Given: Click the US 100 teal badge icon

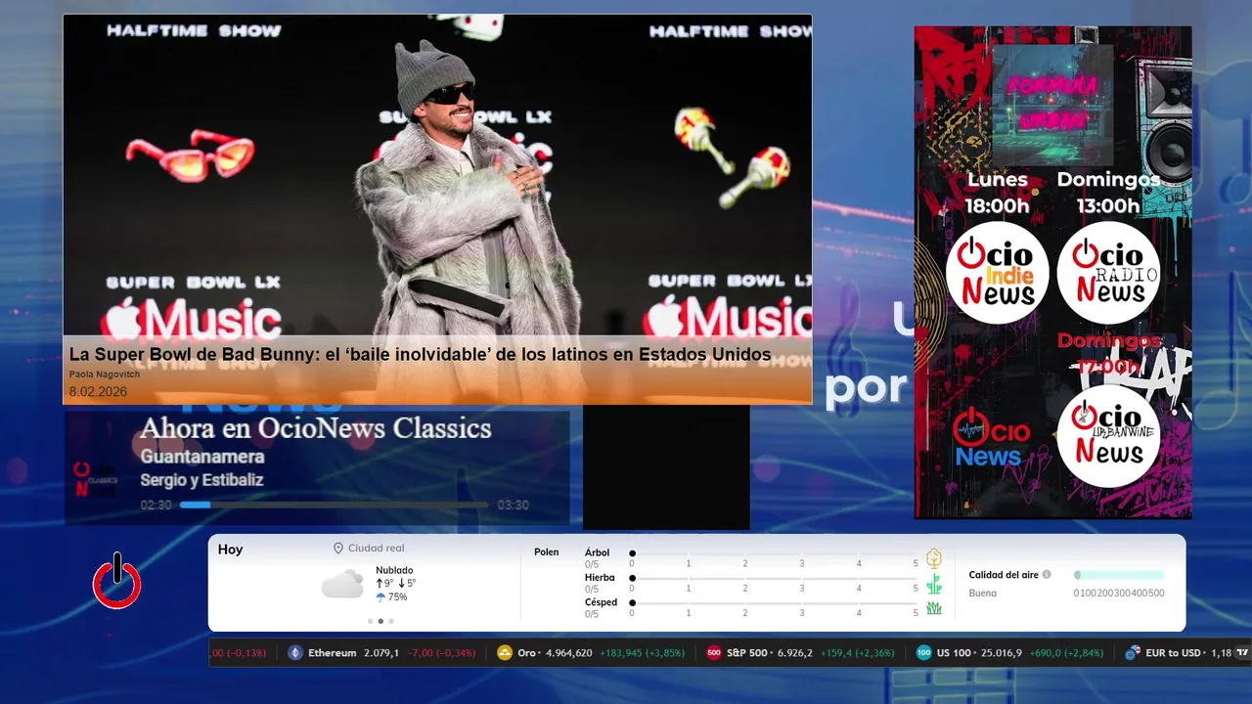Looking at the screenshot, I should (x=924, y=653).
